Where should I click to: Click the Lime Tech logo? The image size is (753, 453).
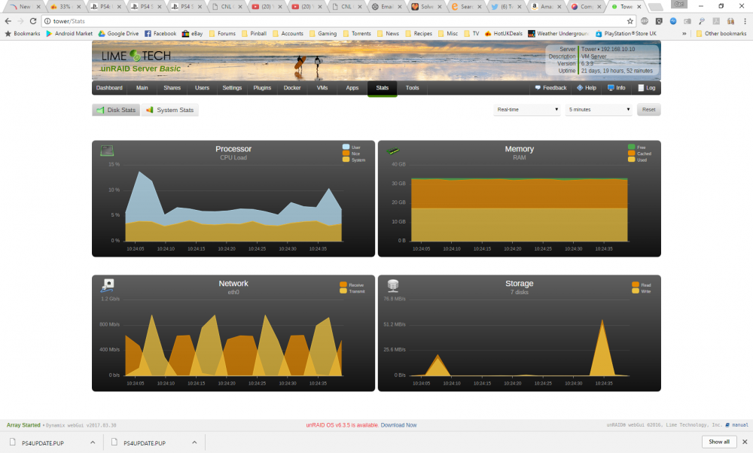click(136, 56)
